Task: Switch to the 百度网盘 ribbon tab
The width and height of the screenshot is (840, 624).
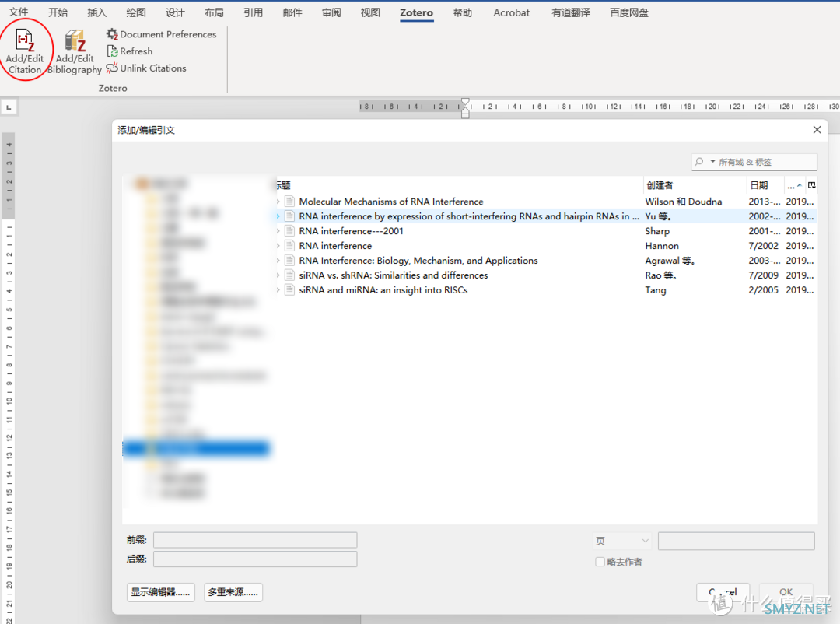Action: tap(629, 12)
